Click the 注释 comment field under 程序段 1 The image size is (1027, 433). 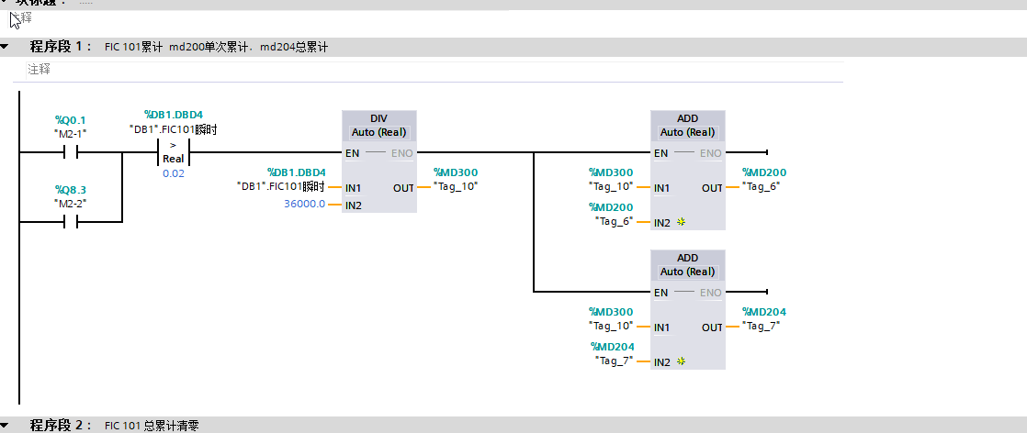click(39, 69)
